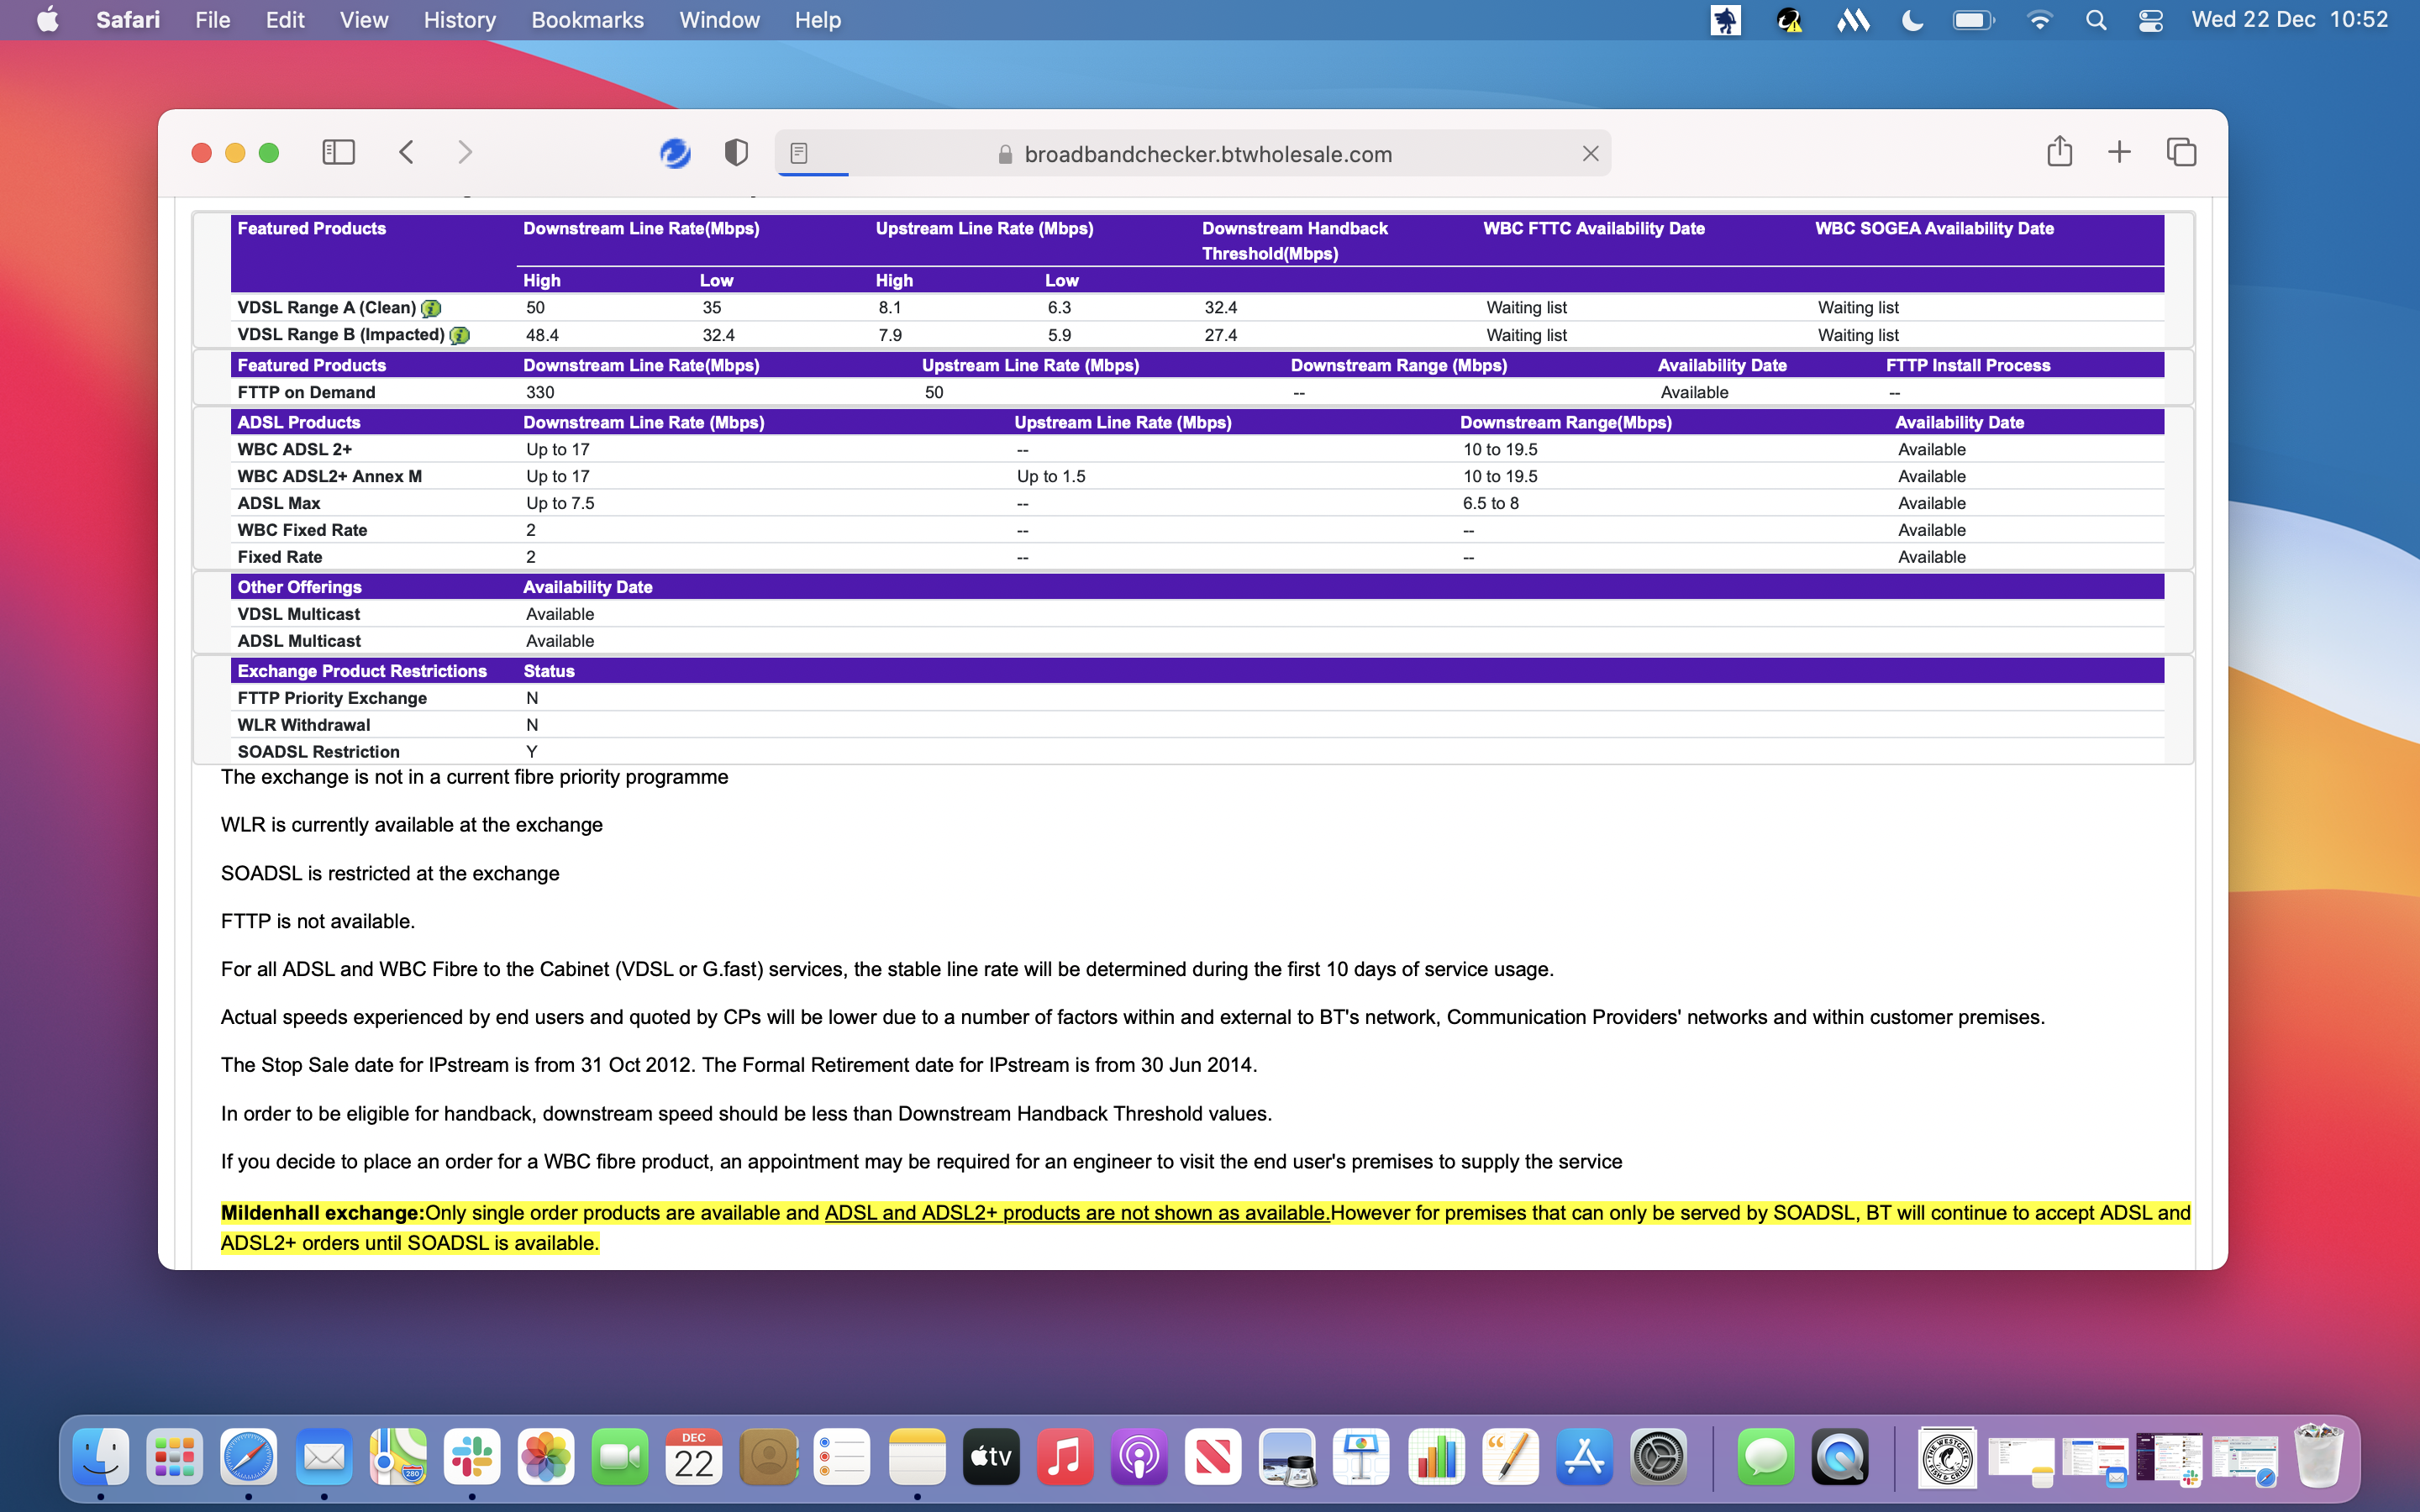Toggle the Do Not Disturb moon icon
2420x1512 pixels.
click(x=1912, y=20)
